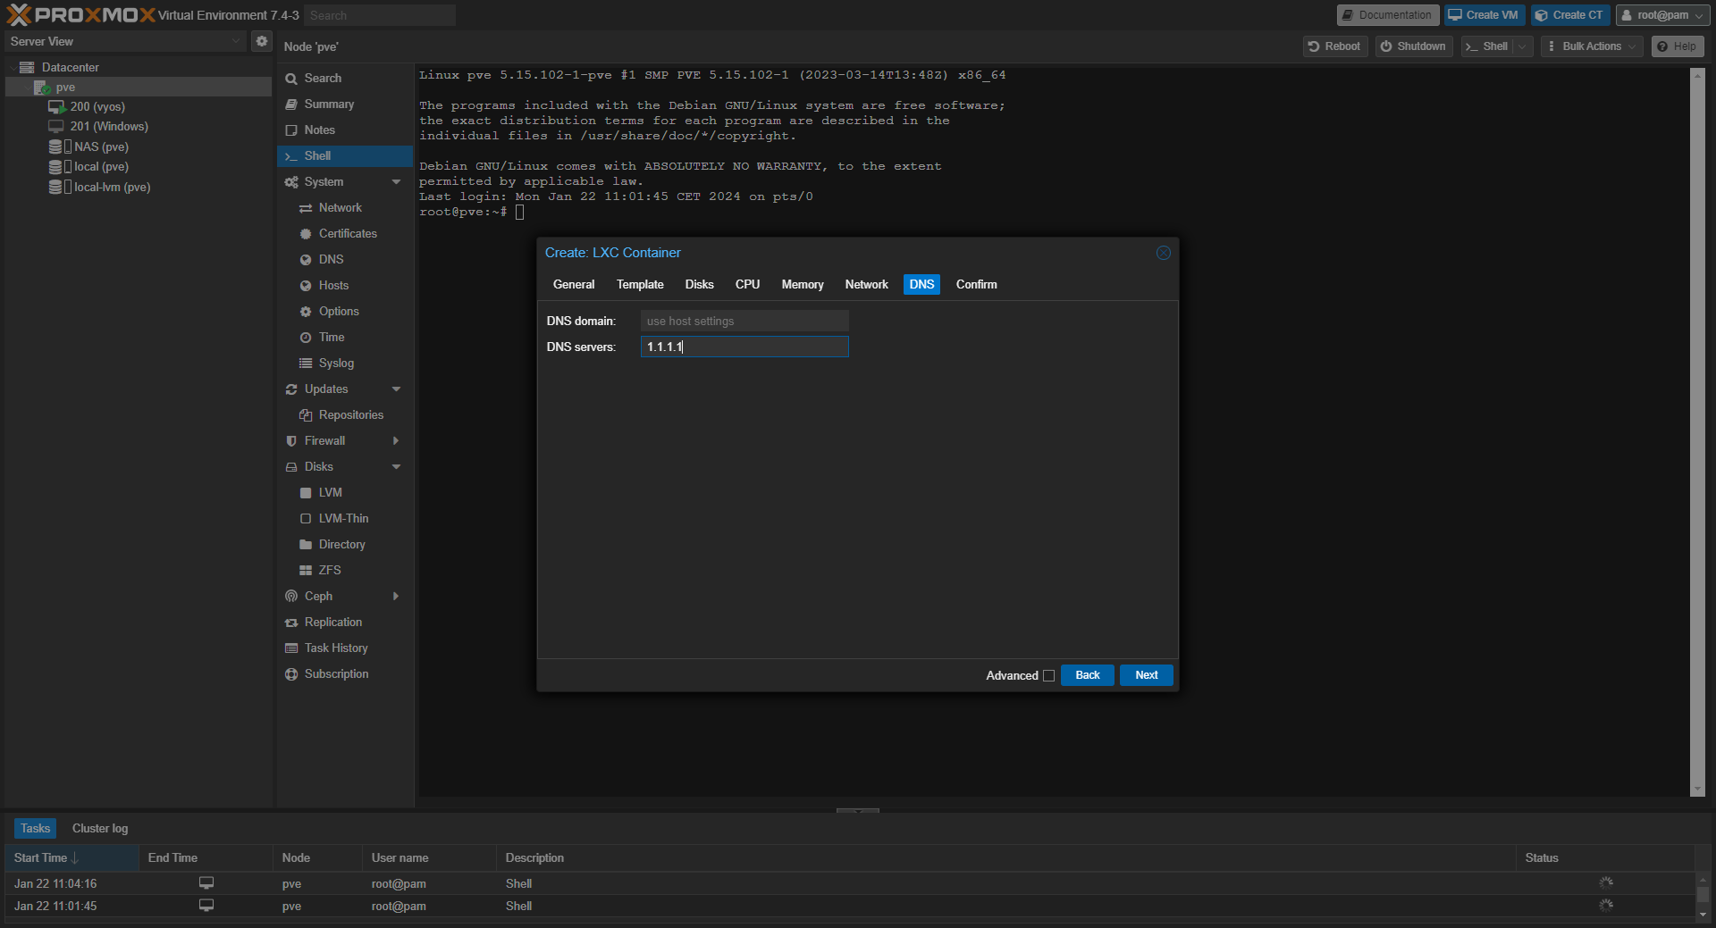Select the Datacenter tree node
Screen dimensions: 1716x928
(x=70, y=67)
